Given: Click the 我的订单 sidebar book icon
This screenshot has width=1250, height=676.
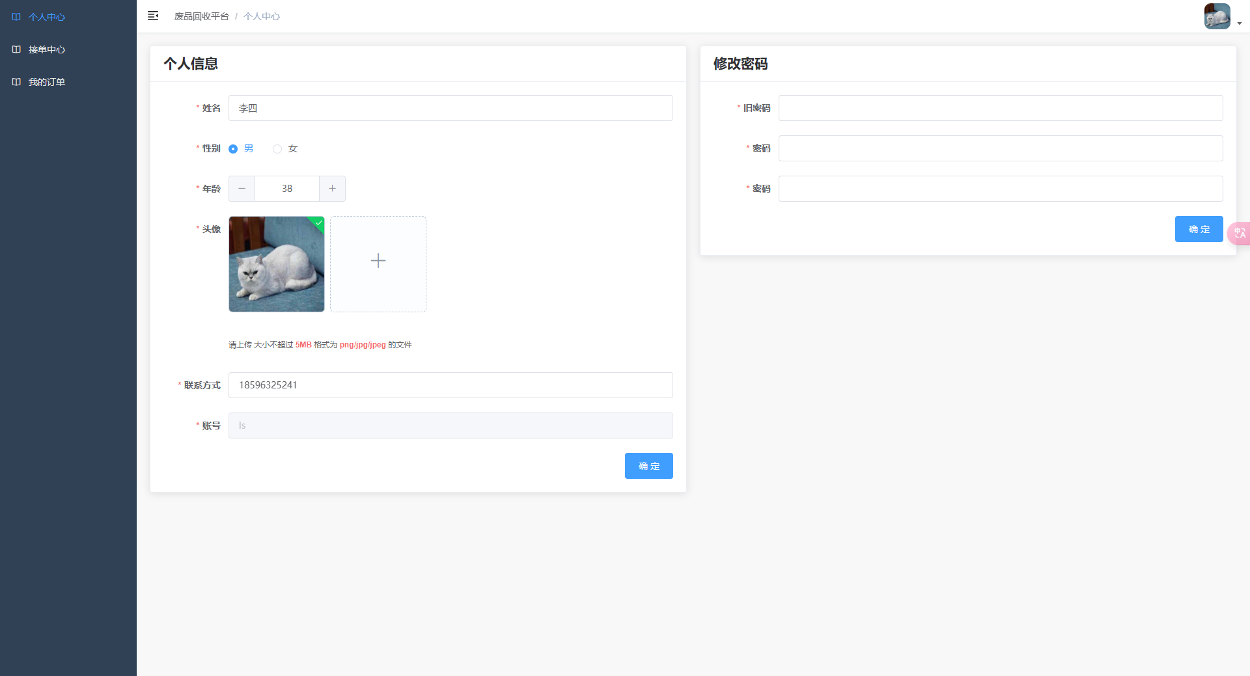Looking at the screenshot, I should click(16, 82).
